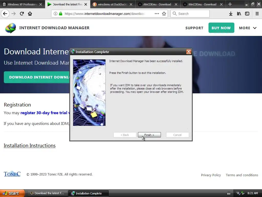This screenshot has width=262, height=197.
Task: Click the Internet Download Manager globe logo
Action: click(x=10, y=28)
